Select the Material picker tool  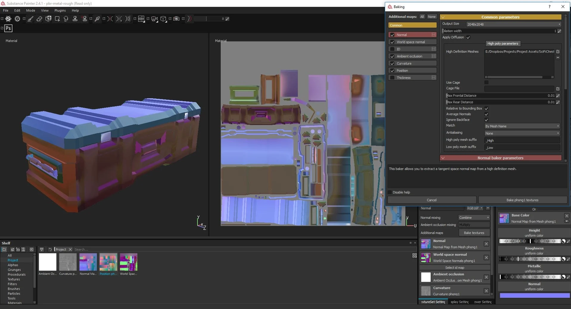pos(97,19)
